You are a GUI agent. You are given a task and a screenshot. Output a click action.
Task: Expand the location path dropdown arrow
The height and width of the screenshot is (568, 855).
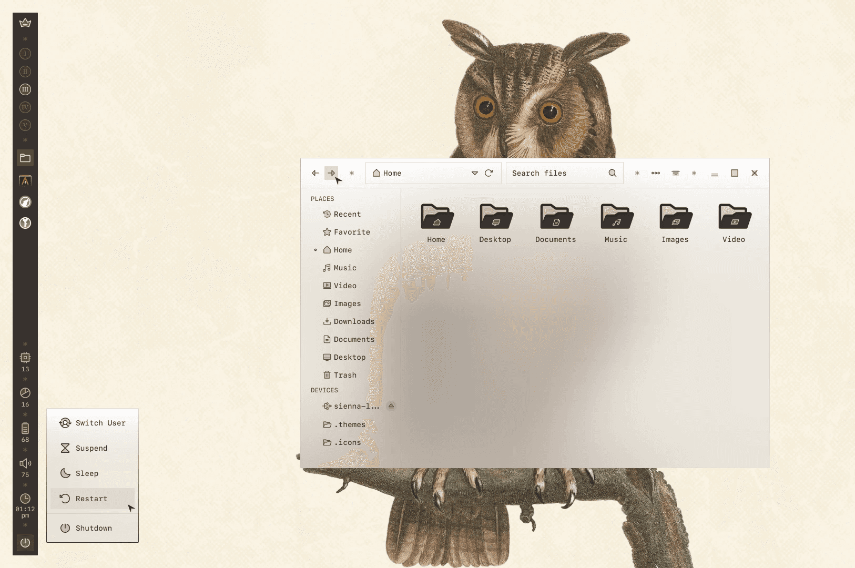coord(475,173)
